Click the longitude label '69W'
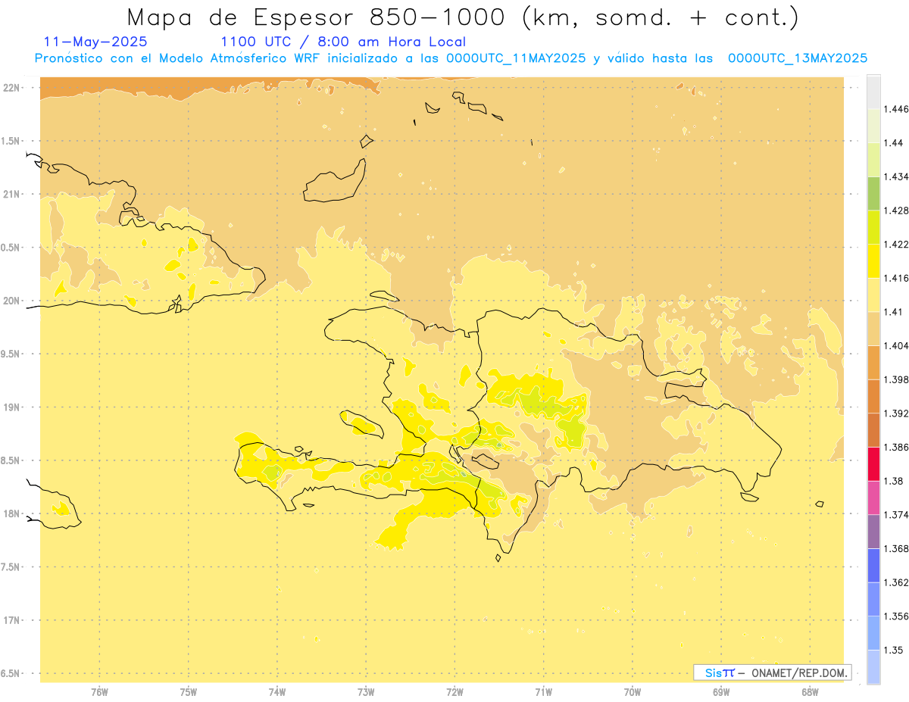The height and width of the screenshot is (702, 909). pos(721,692)
